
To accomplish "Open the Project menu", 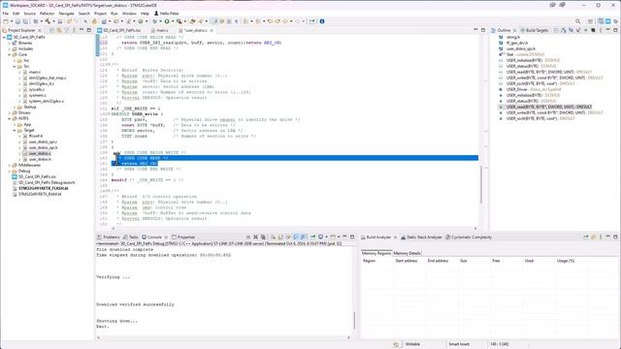I will (x=100, y=14).
